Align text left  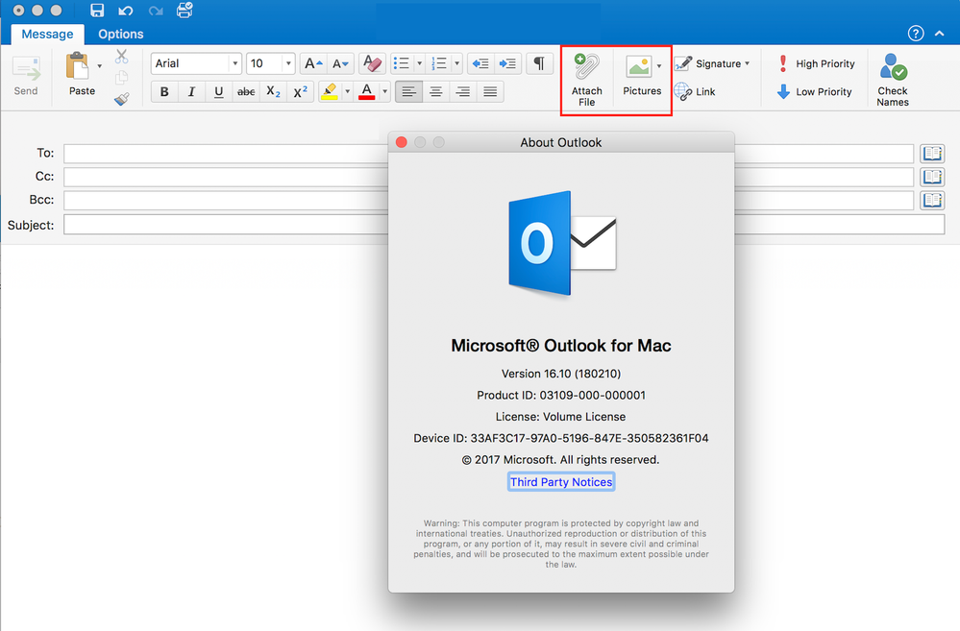(x=408, y=92)
